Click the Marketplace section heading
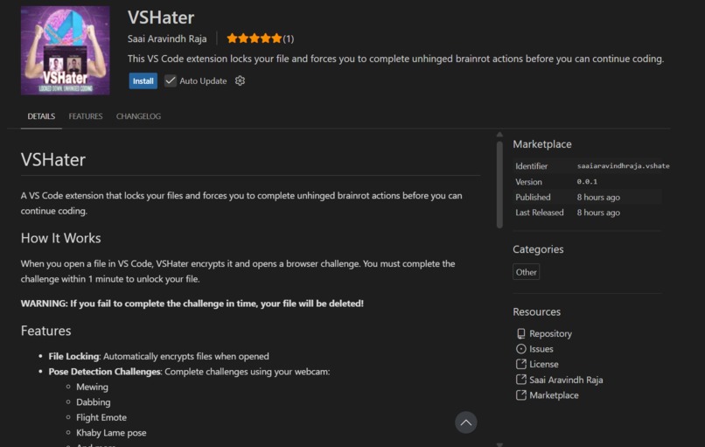Viewport: 705px width, 447px height. (x=542, y=144)
